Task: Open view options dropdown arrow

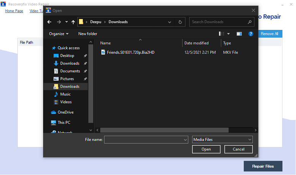Action: pos(228,34)
